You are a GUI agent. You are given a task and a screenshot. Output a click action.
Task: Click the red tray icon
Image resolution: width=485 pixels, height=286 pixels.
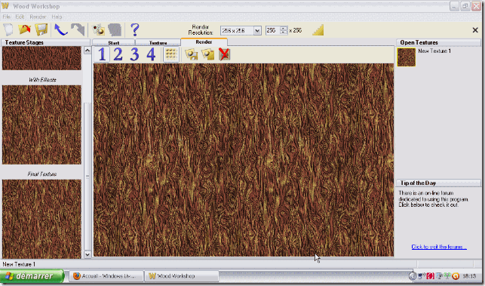pos(430,275)
